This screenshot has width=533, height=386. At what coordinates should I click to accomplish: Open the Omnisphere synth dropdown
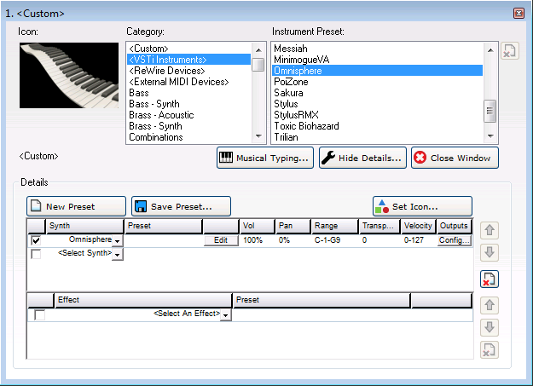(118, 240)
